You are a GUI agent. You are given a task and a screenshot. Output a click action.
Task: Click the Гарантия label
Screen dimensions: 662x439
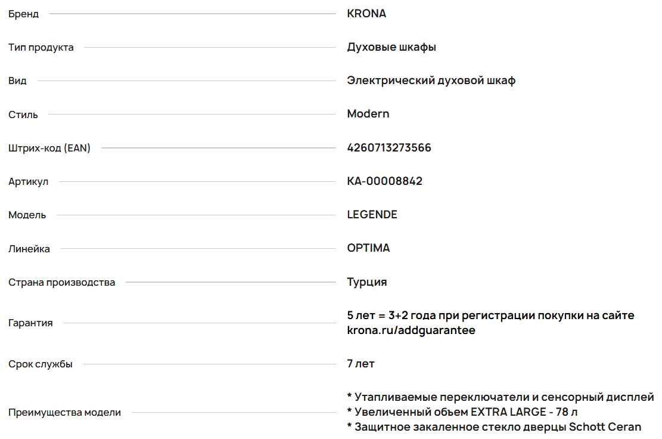pos(30,323)
